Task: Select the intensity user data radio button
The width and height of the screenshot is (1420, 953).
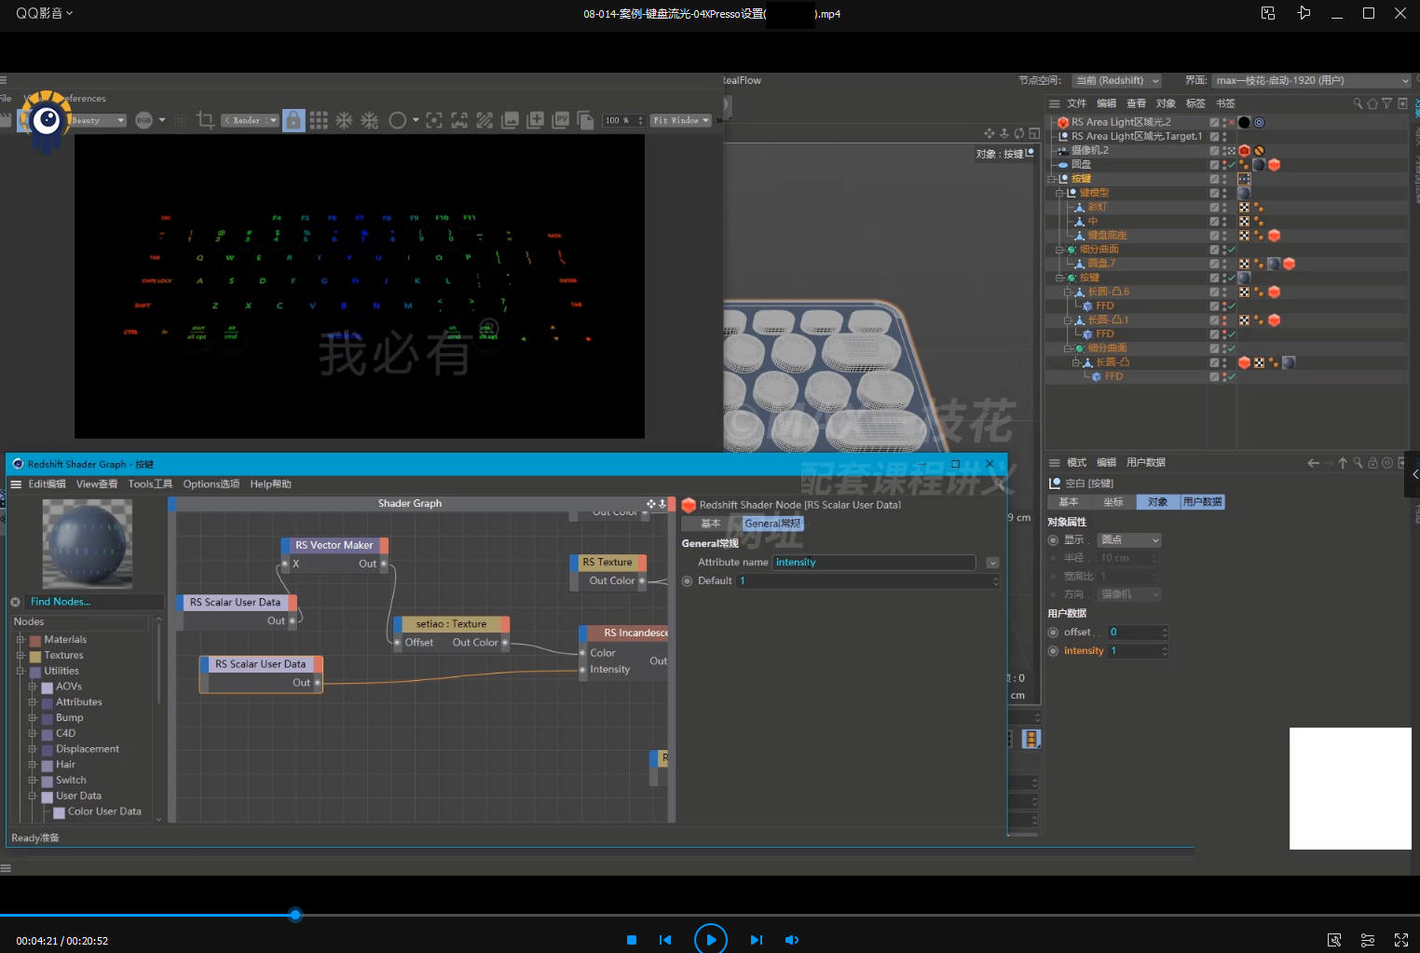Action: pyautogui.click(x=1053, y=651)
